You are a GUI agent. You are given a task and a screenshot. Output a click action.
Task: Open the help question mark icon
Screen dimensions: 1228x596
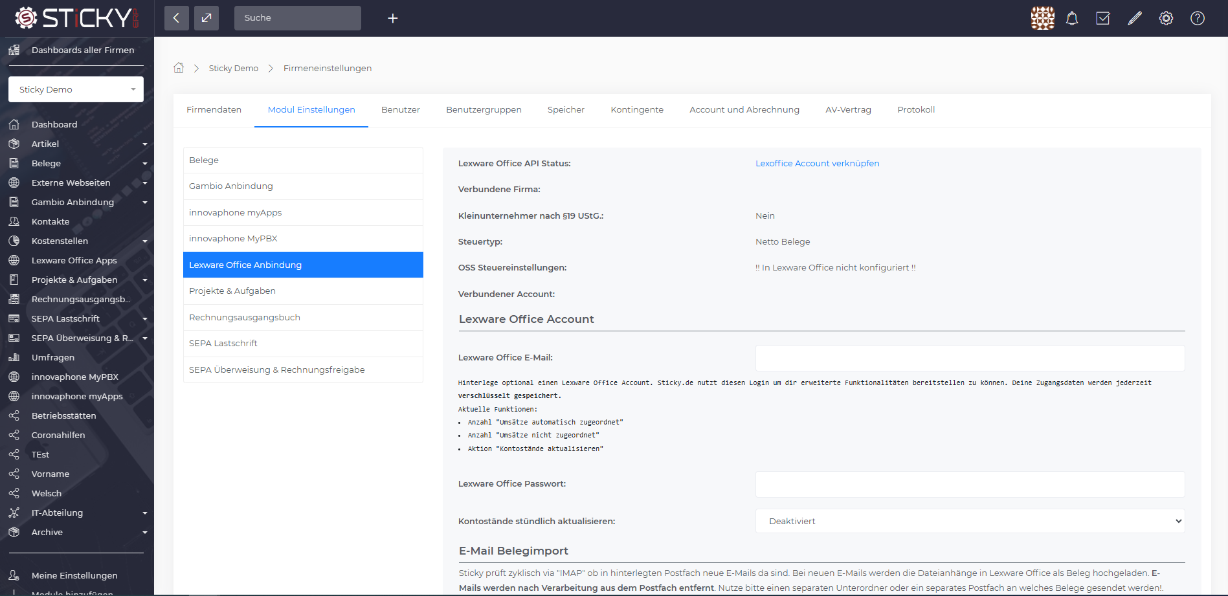pos(1198,18)
